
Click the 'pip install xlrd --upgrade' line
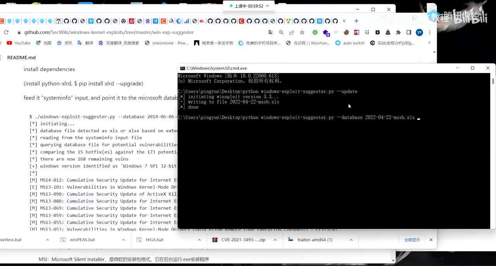coord(83,84)
